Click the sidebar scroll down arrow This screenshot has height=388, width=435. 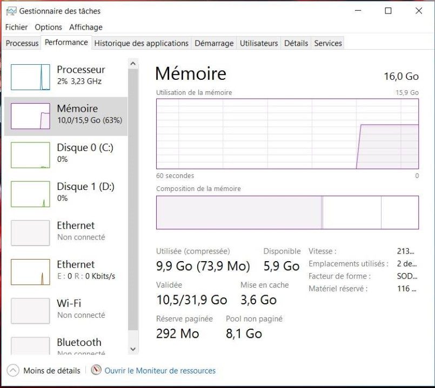133,349
